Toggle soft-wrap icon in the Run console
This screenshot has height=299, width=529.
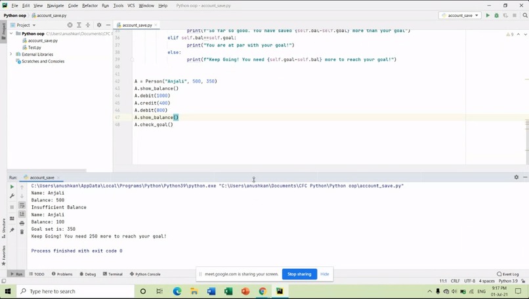(22, 205)
